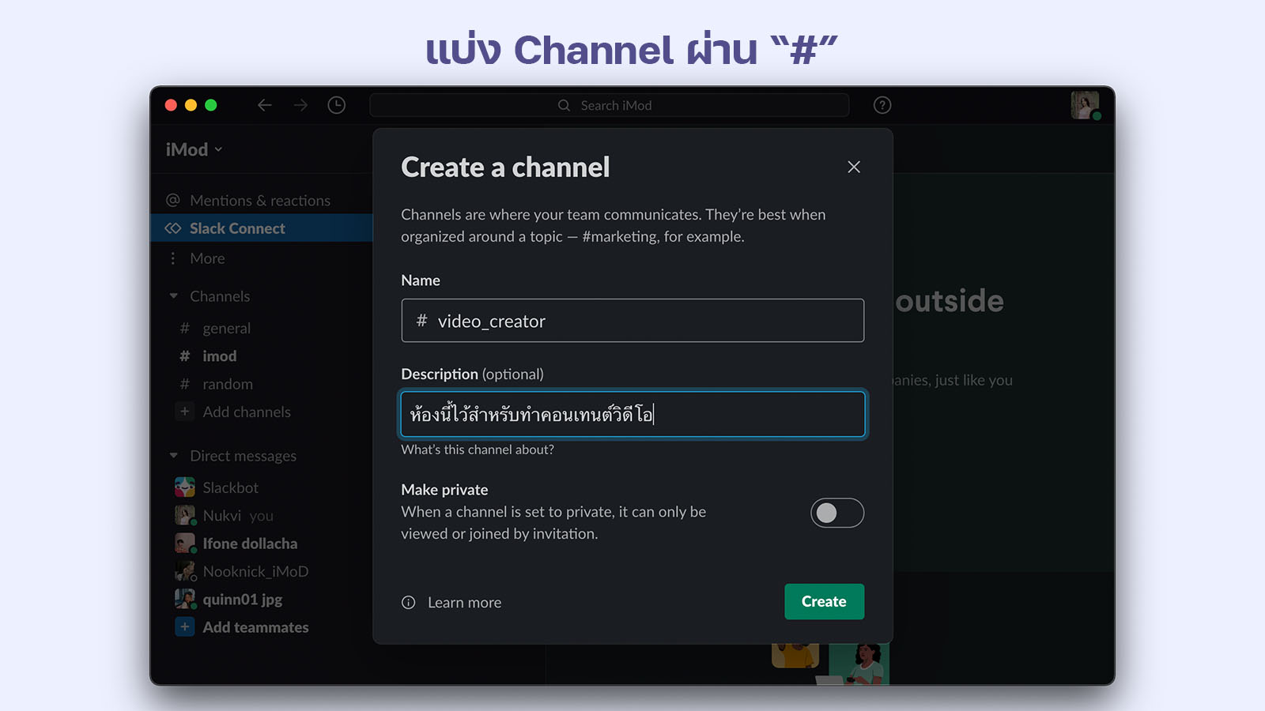Click the Description input field
This screenshot has height=711, width=1265.
click(x=632, y=414)
